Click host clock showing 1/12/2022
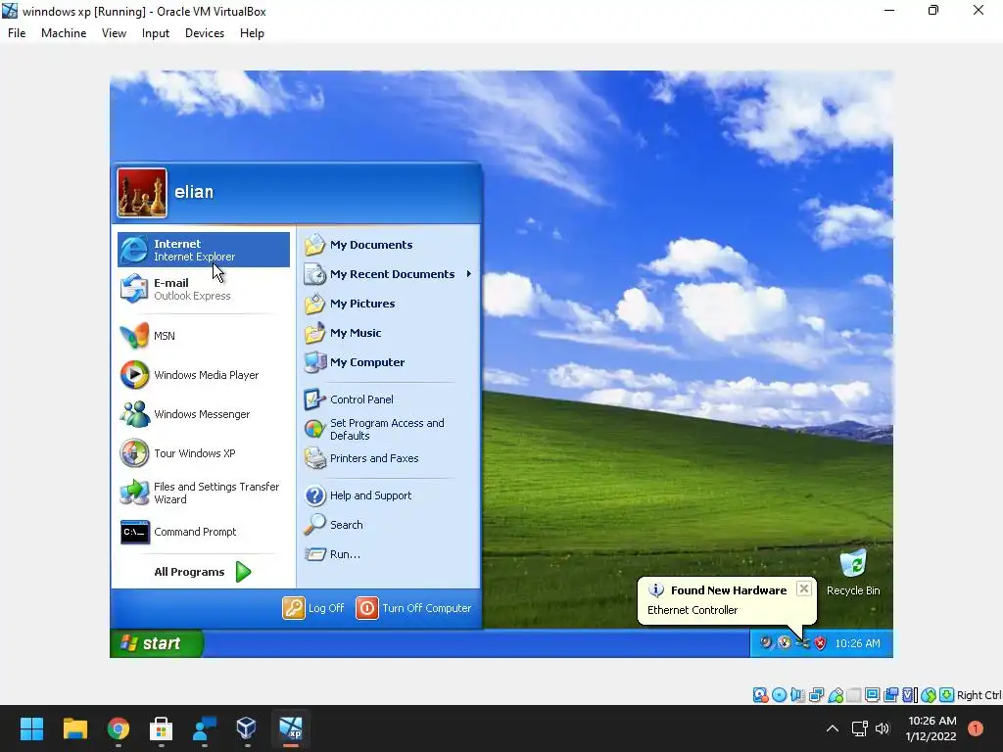Screen dimensions: 1003x752 931,728
